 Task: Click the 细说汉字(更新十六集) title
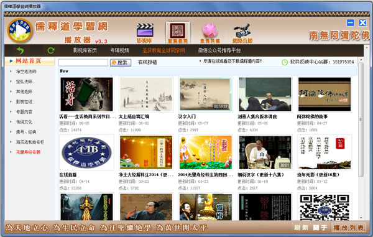pos(261,175)
